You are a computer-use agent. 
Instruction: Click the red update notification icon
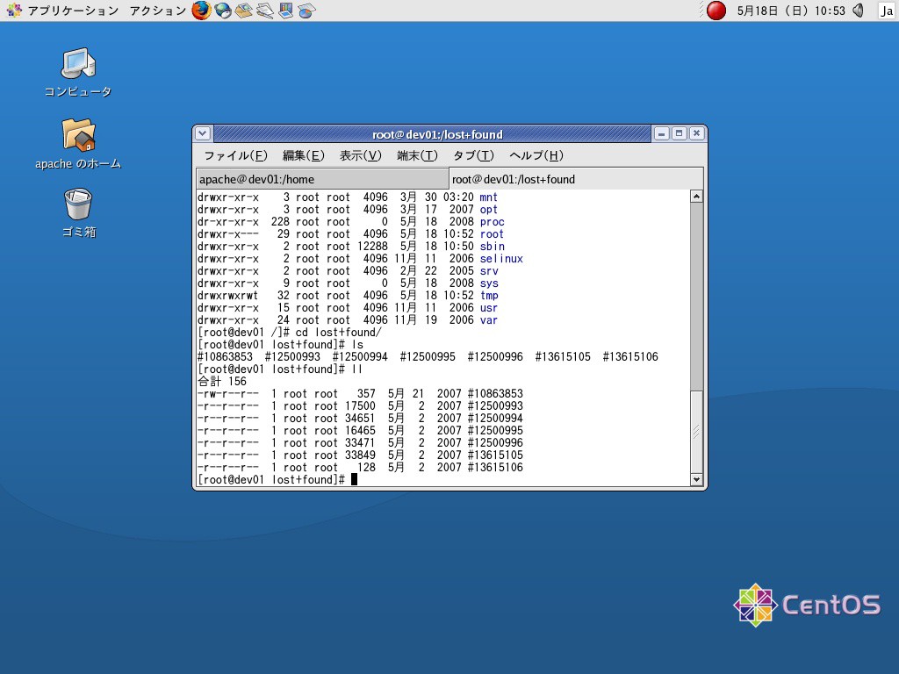tap(716, 11)
